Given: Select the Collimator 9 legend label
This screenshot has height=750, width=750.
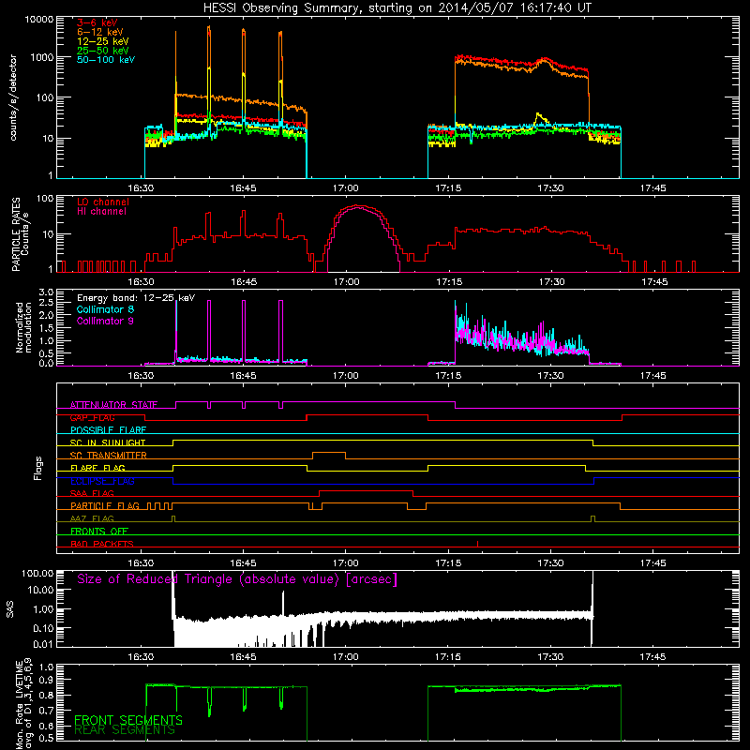Looking at the screenshot, I should coord(105,321).
